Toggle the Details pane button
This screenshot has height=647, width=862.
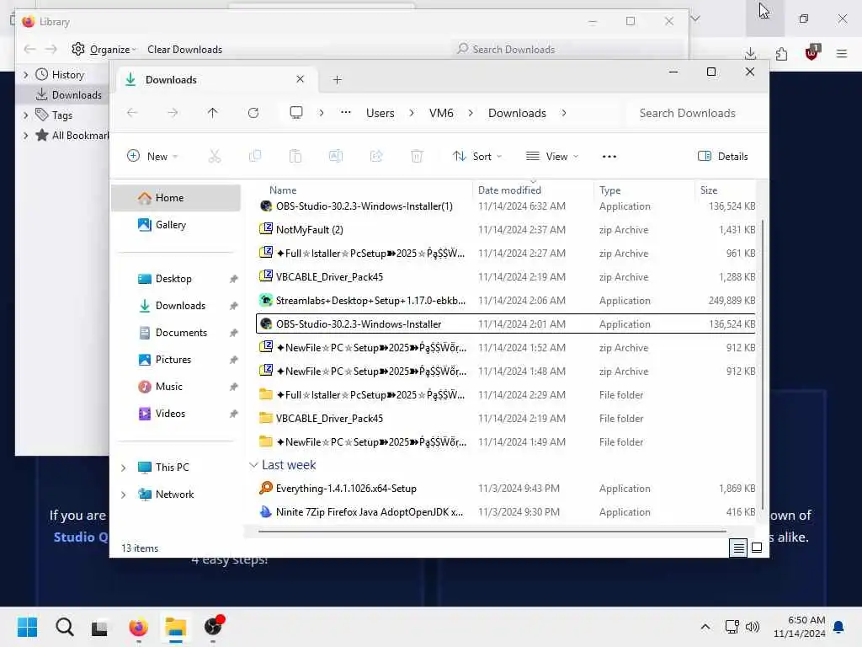coord(723,156)
